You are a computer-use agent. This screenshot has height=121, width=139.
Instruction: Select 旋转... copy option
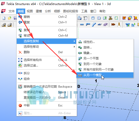pos(105,47)
